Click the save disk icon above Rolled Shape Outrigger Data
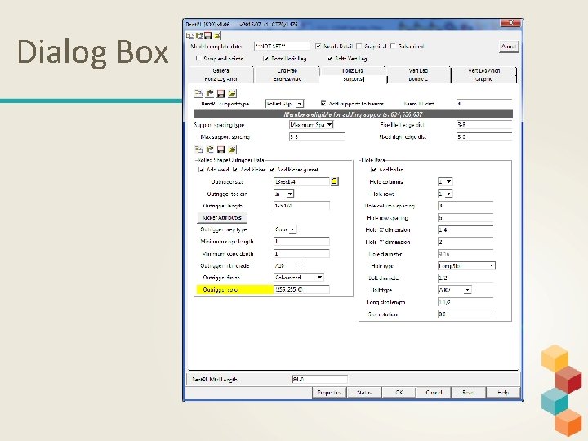588x441 pixels. click(x=220, y=149)
